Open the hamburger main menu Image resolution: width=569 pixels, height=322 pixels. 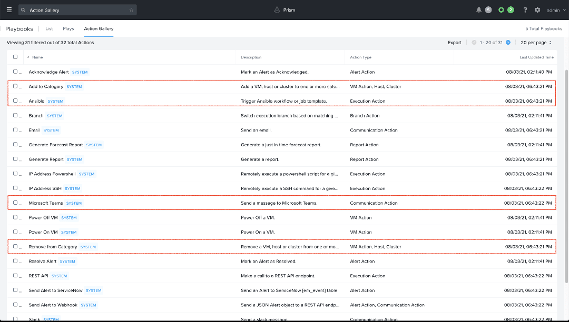point(9,10)
